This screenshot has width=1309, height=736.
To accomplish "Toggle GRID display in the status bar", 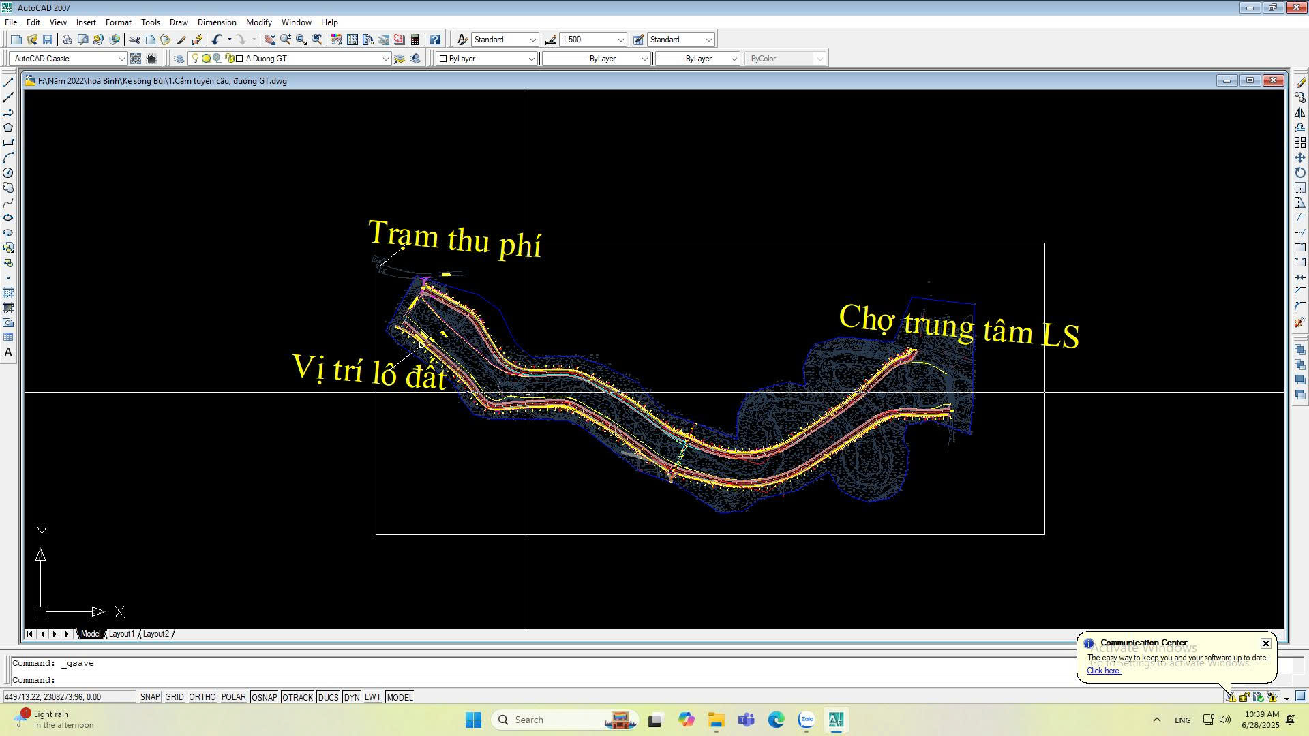I will 174,697.
